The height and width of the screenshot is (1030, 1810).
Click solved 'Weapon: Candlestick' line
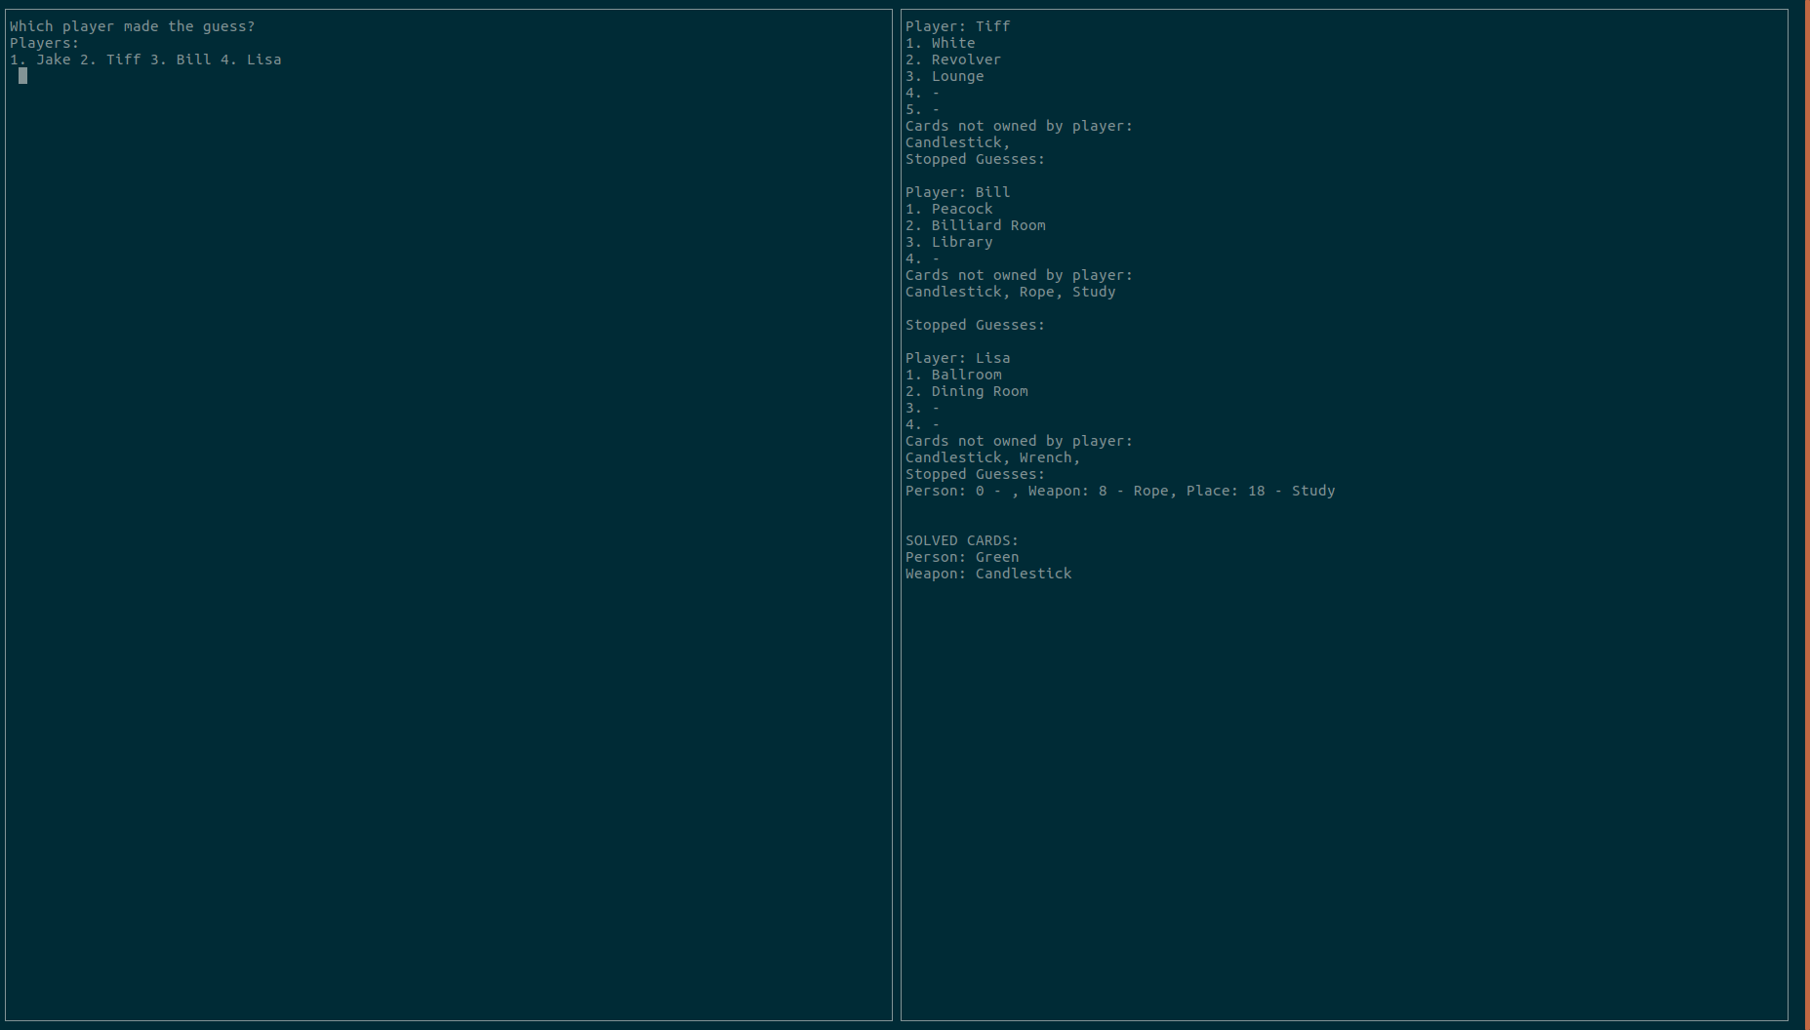click(988, 574)
